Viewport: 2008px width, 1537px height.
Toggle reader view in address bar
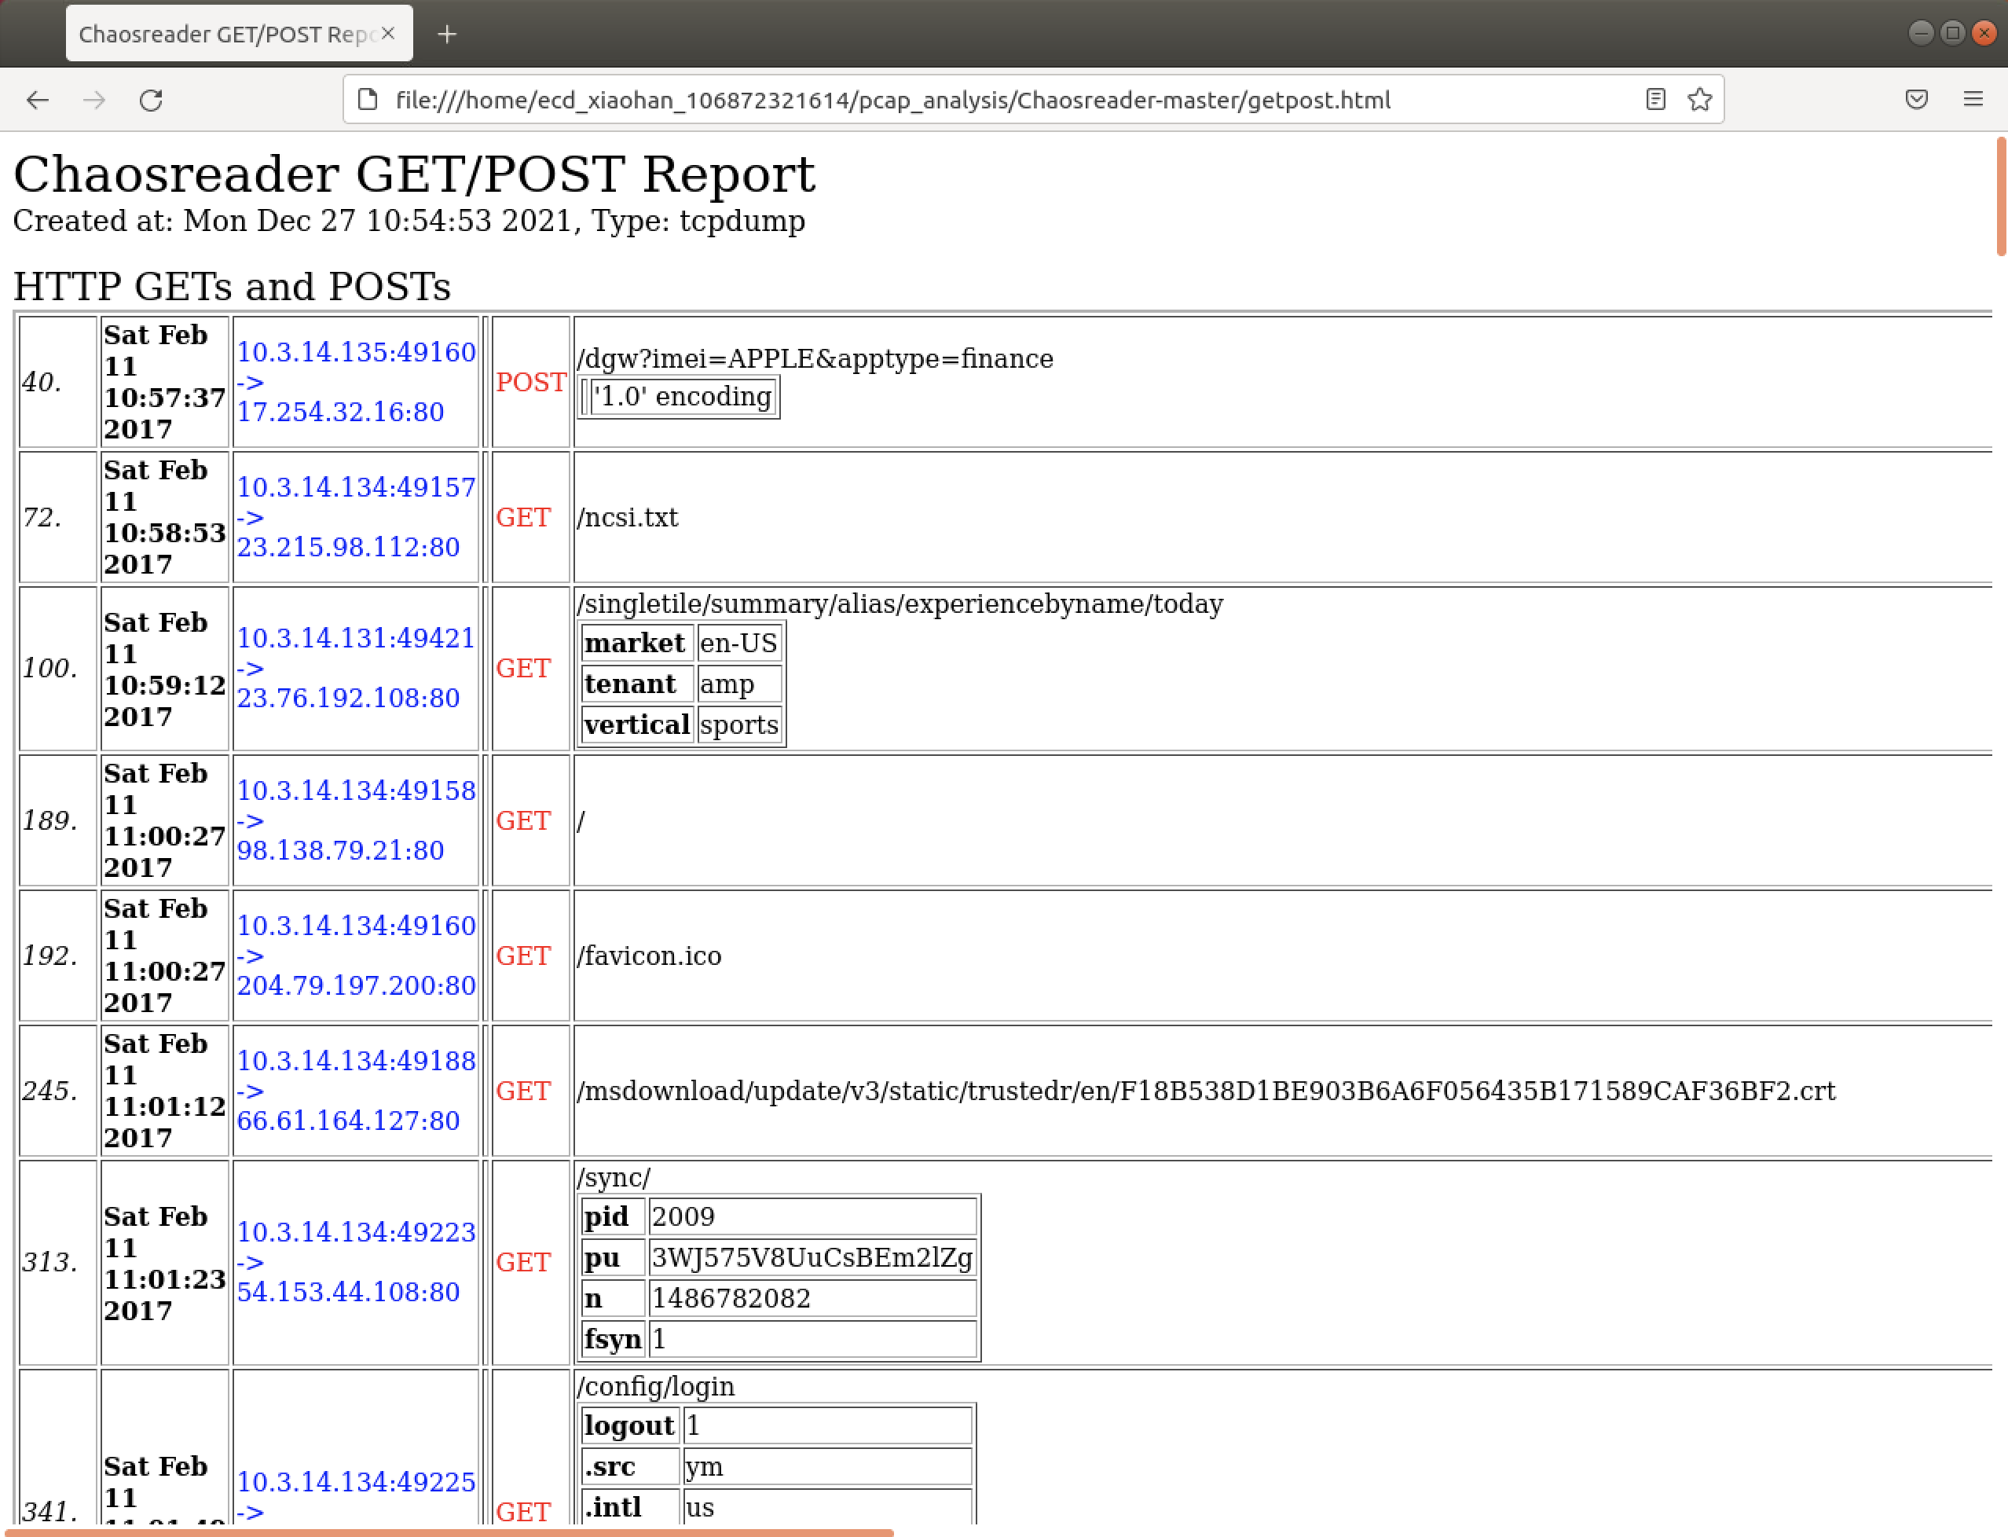tap(1655, 99)
